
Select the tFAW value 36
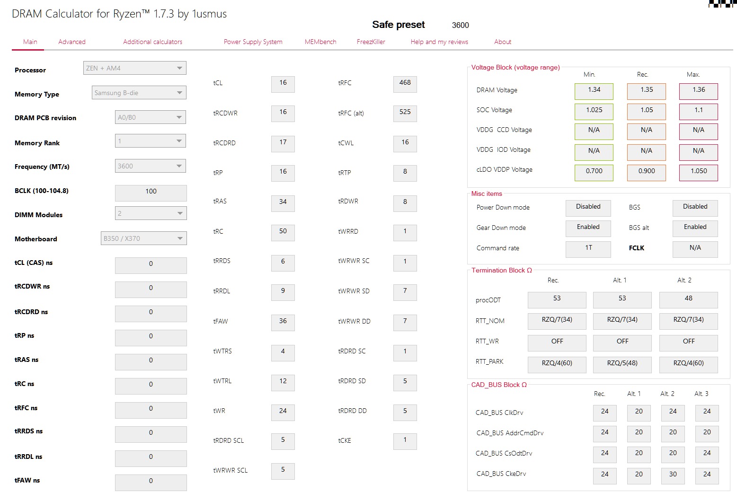(283, 323)
